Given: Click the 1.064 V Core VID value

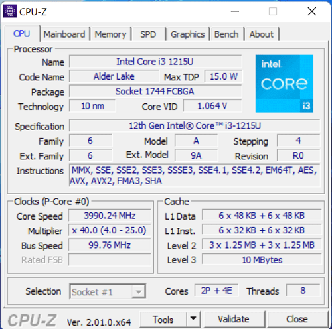Looking at the screenshot, I should pos(212,106).
